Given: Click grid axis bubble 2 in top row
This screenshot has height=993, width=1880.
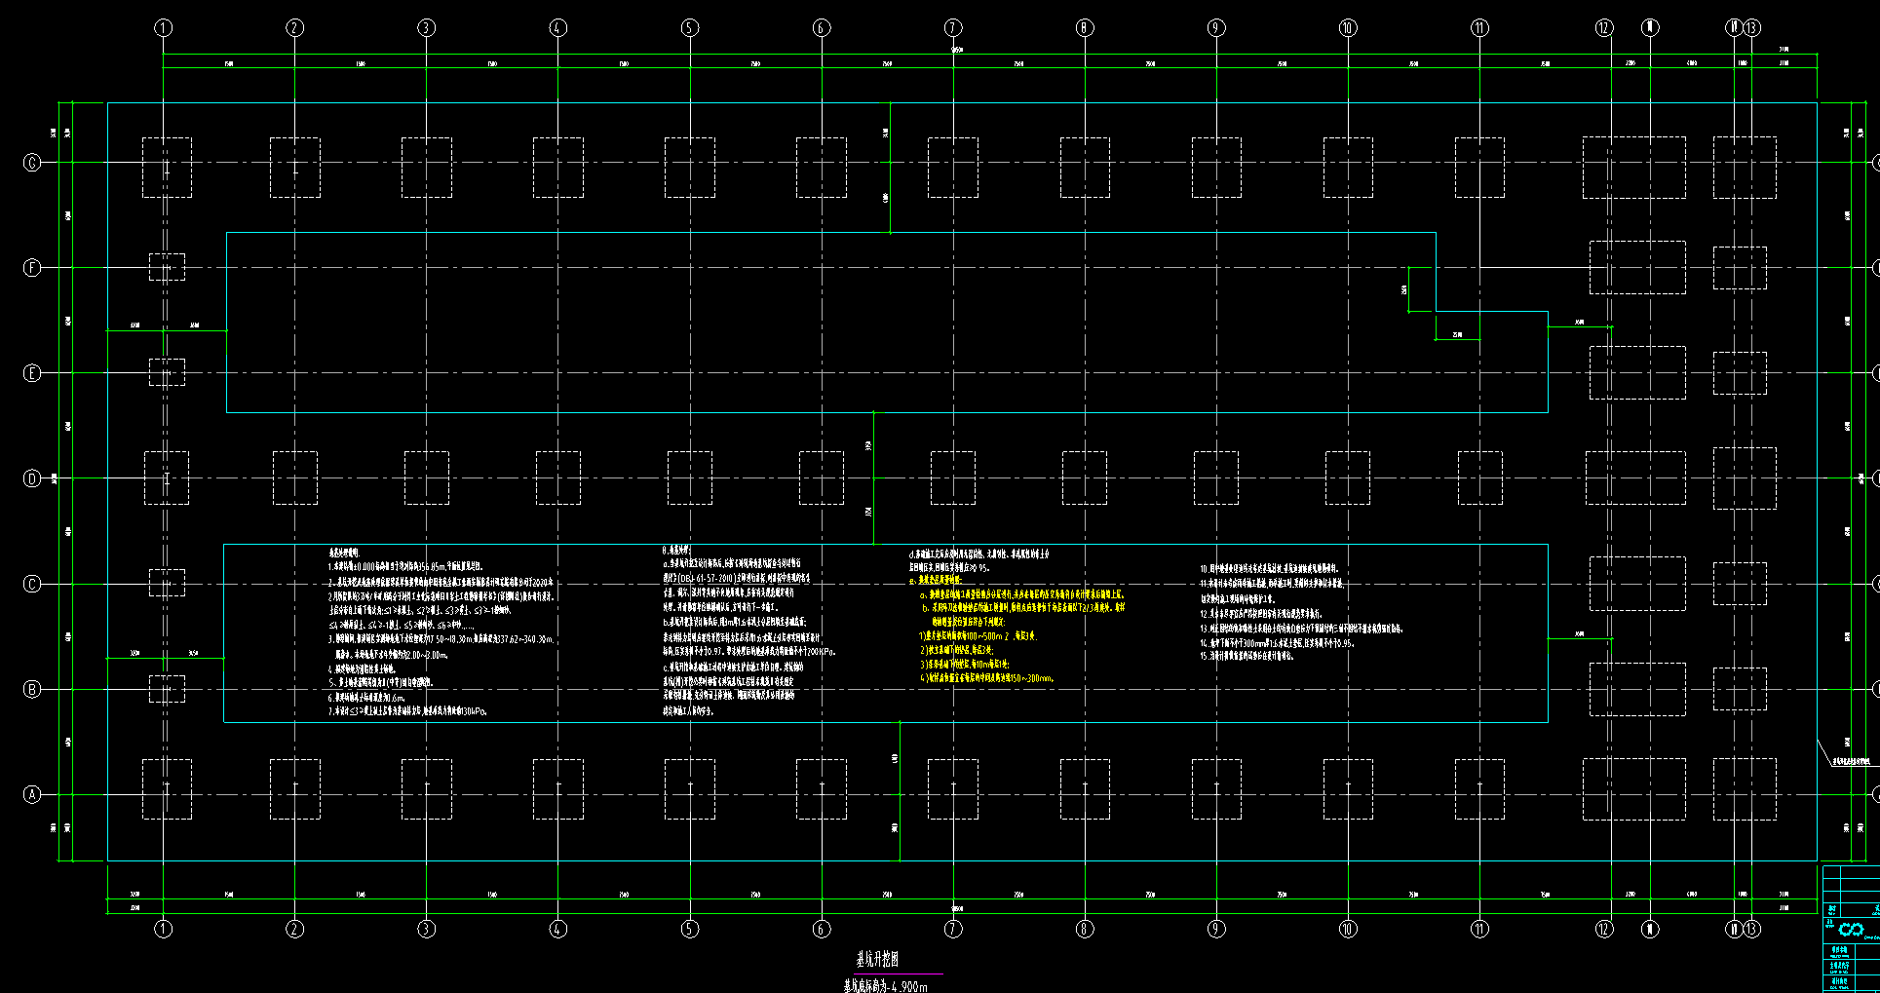Looking at the screenshot, I should (x=295, y=28).
